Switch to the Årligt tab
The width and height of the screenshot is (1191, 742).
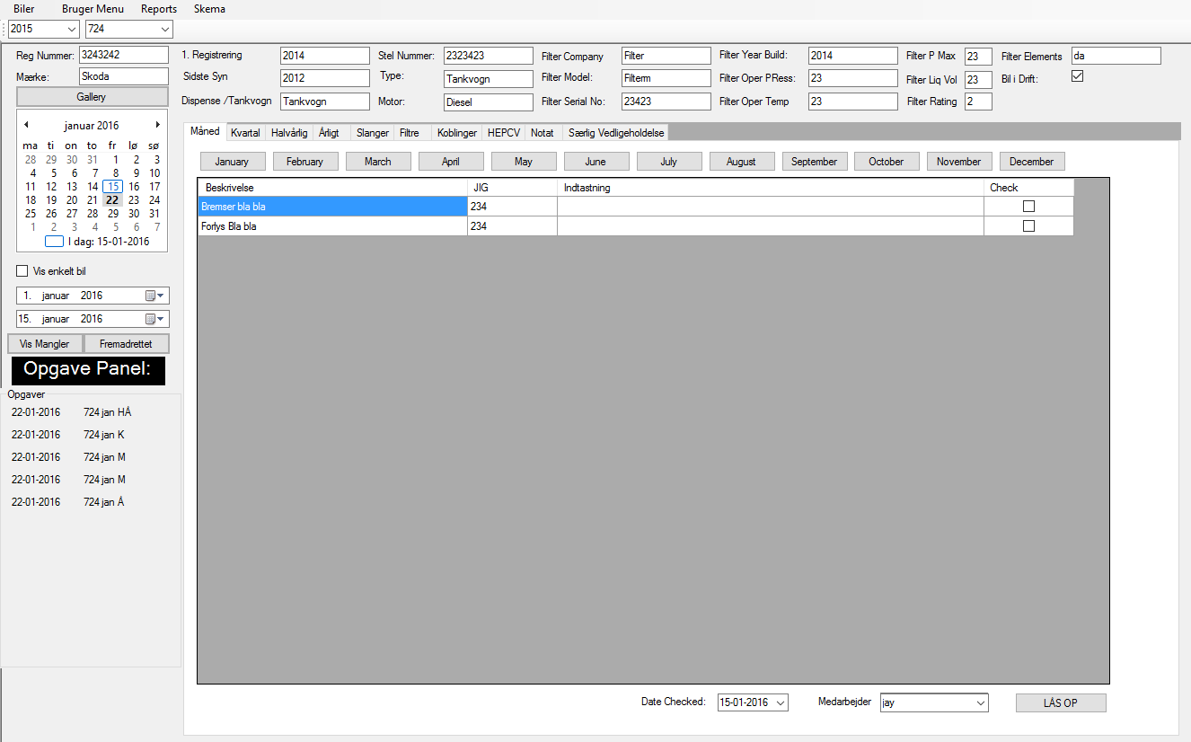coord(329,133)
